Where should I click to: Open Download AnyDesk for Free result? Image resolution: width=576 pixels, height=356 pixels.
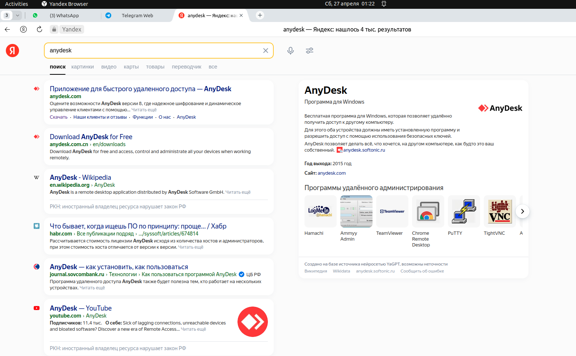91,137
